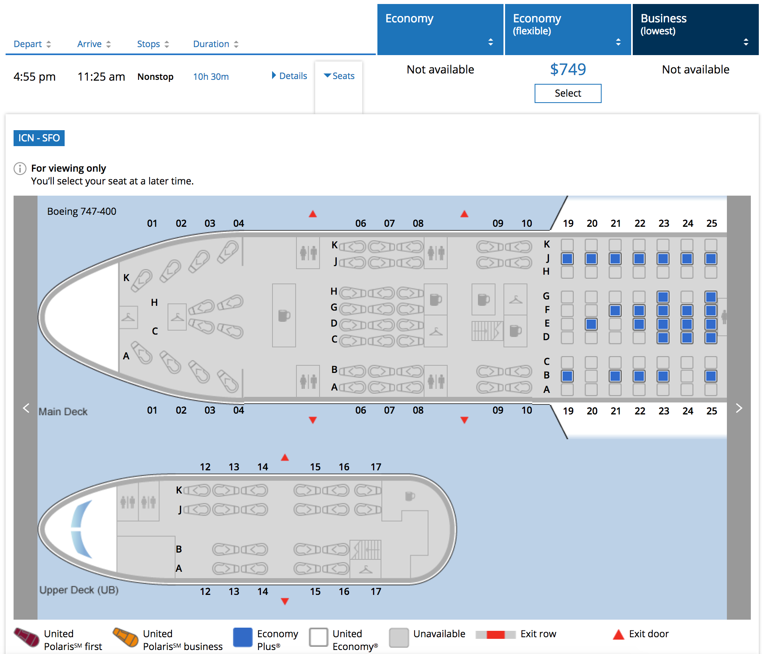Sort flights by Duration
Screen dimensions: 762x654
click(216, 44)
